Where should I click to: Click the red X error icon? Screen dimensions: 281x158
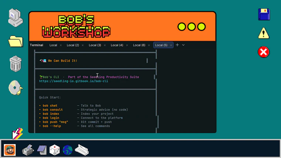point(263,52)
